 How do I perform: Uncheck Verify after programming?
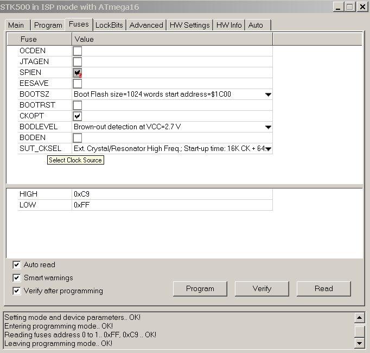pyautogui.click(x=16, y=291)
